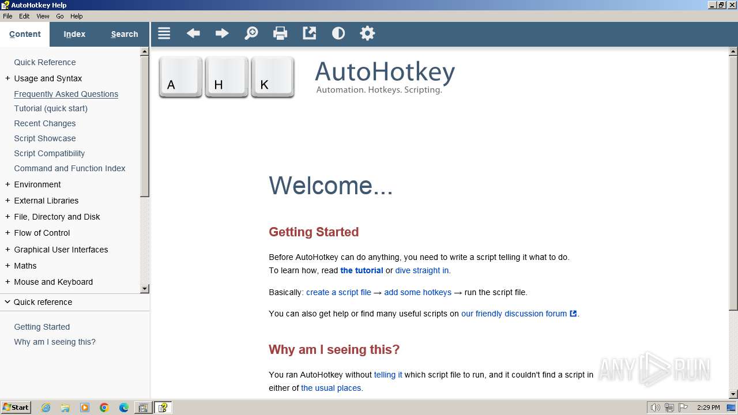Expand External Libraries tree node
Image resolution: width=738 pixels, height=415 pixels.
[7, 201]
